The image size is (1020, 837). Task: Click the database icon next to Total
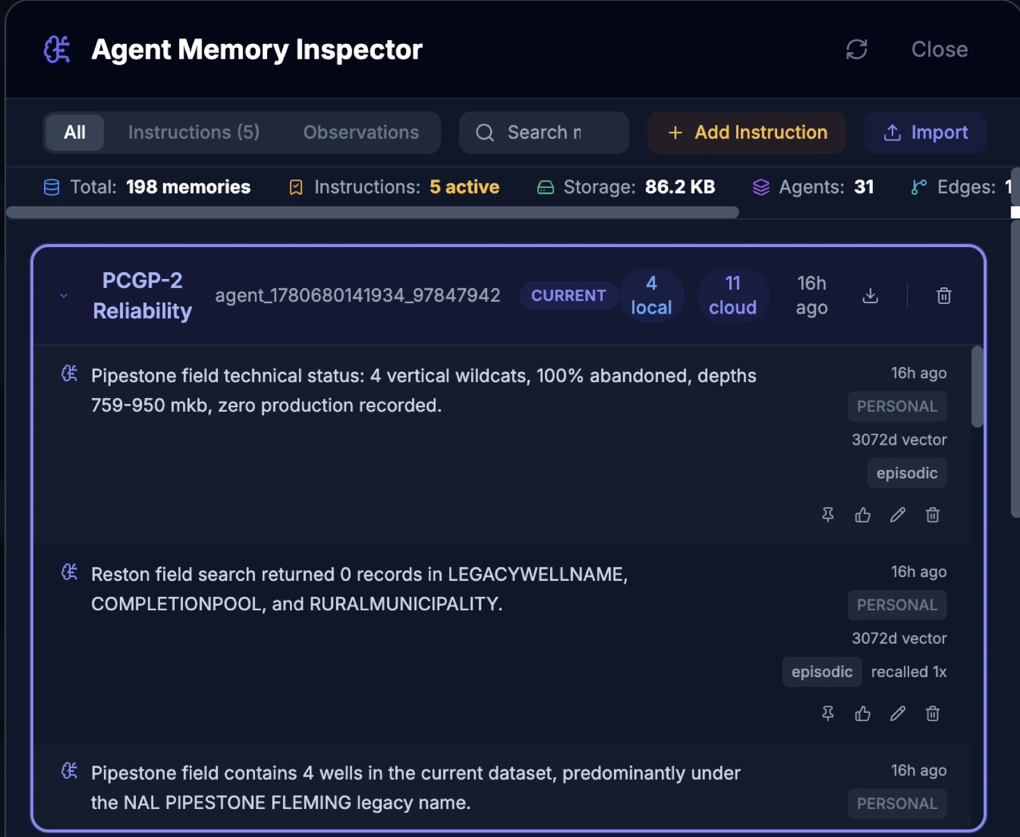52,187
